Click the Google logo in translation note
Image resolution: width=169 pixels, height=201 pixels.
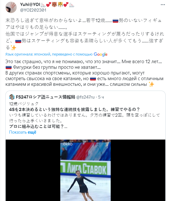click(101, 54)
